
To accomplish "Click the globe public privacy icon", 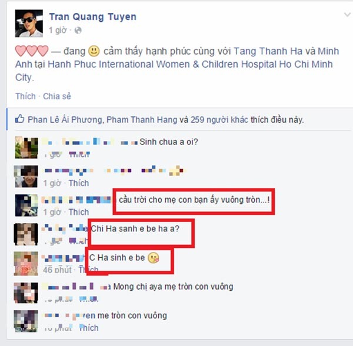I will pos(78,30).
